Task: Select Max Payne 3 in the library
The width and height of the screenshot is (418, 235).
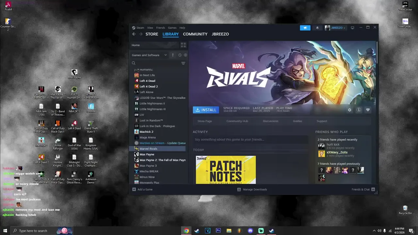Action: (148, 165)
